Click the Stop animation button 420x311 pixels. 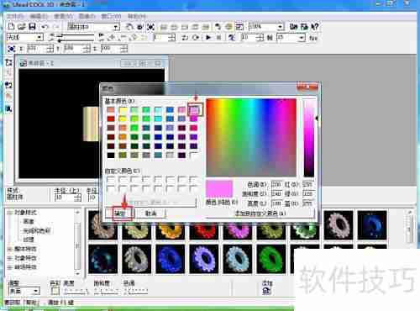219,37
